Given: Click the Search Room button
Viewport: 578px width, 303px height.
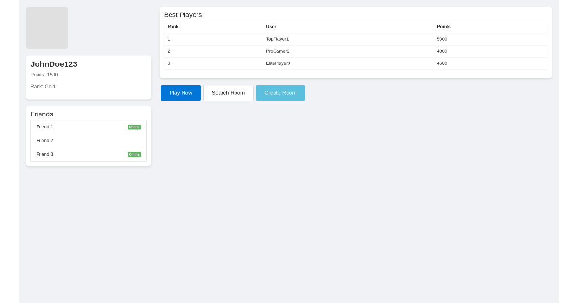Looking at the screenshot, I should tap(228, 92).
